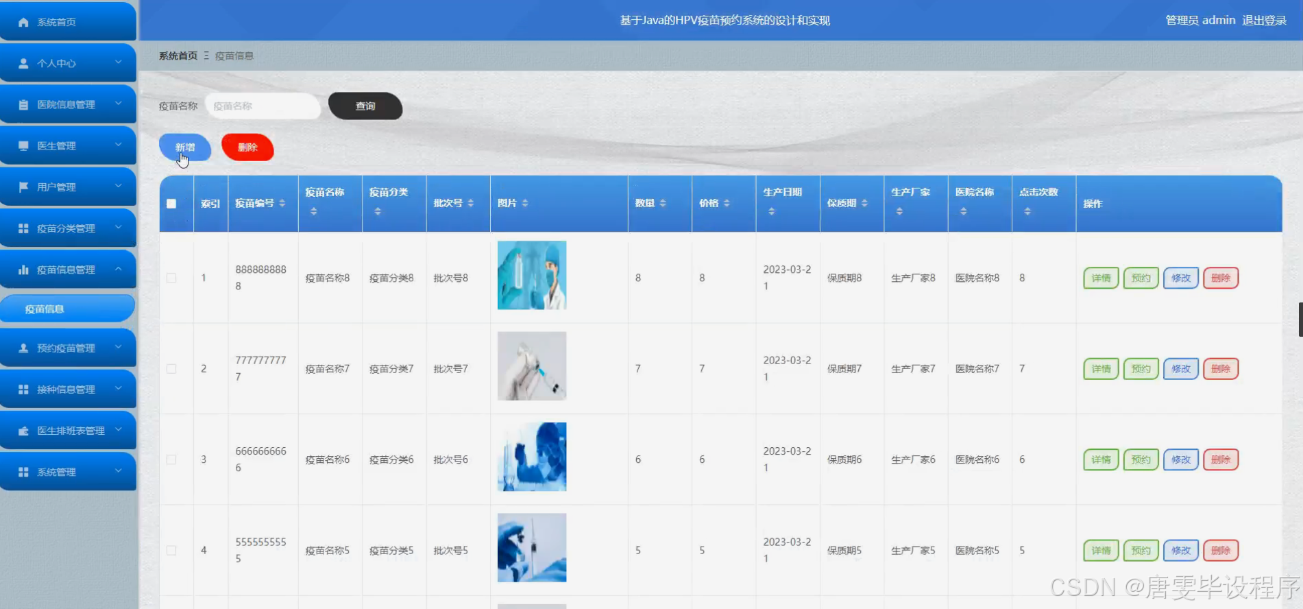Click 修改 for 疫苗名称7 row

pos(1180,369)
